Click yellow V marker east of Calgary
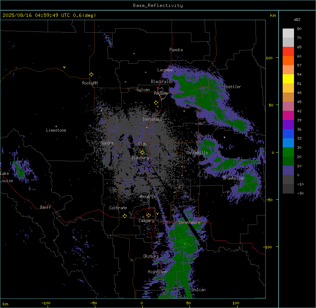 157,214
